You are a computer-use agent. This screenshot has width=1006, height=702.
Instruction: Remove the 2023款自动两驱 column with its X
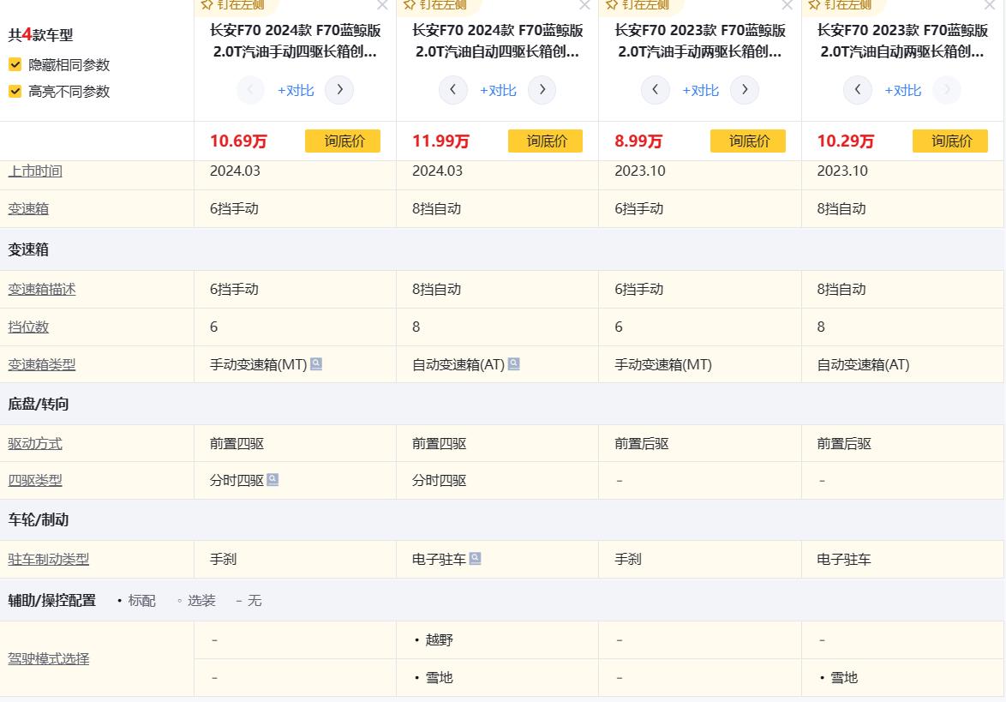(990, 5)
